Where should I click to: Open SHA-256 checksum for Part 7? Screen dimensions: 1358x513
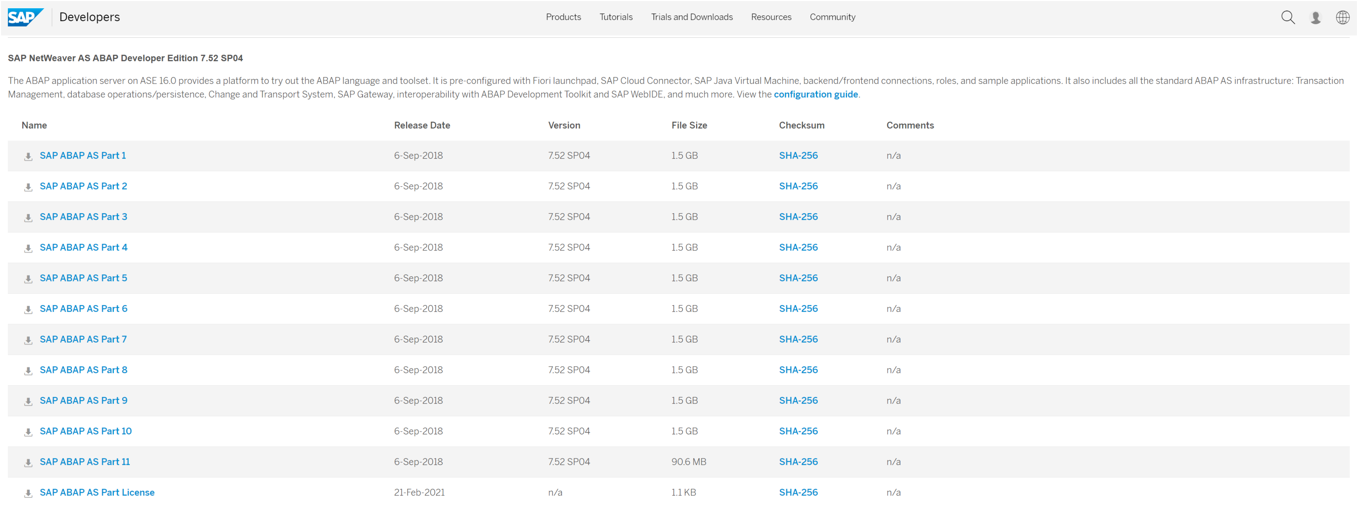[x=798, y=339]
